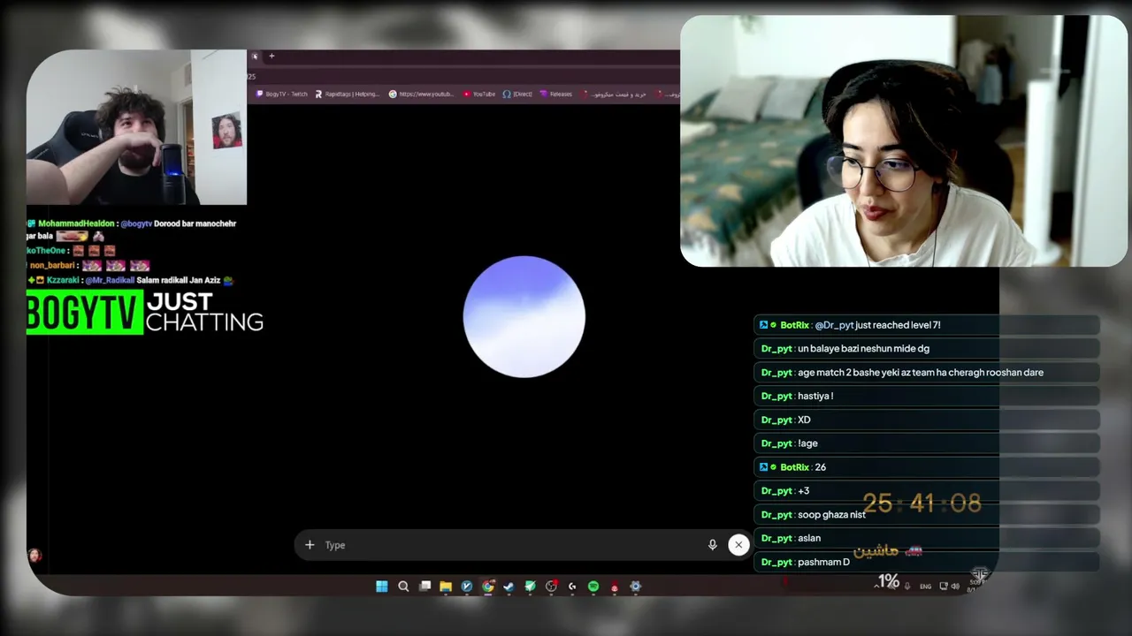Click the plus icon beside Type field
Image resolution: width=1132 pixels, height=636 pixels.
pos(310,545)
